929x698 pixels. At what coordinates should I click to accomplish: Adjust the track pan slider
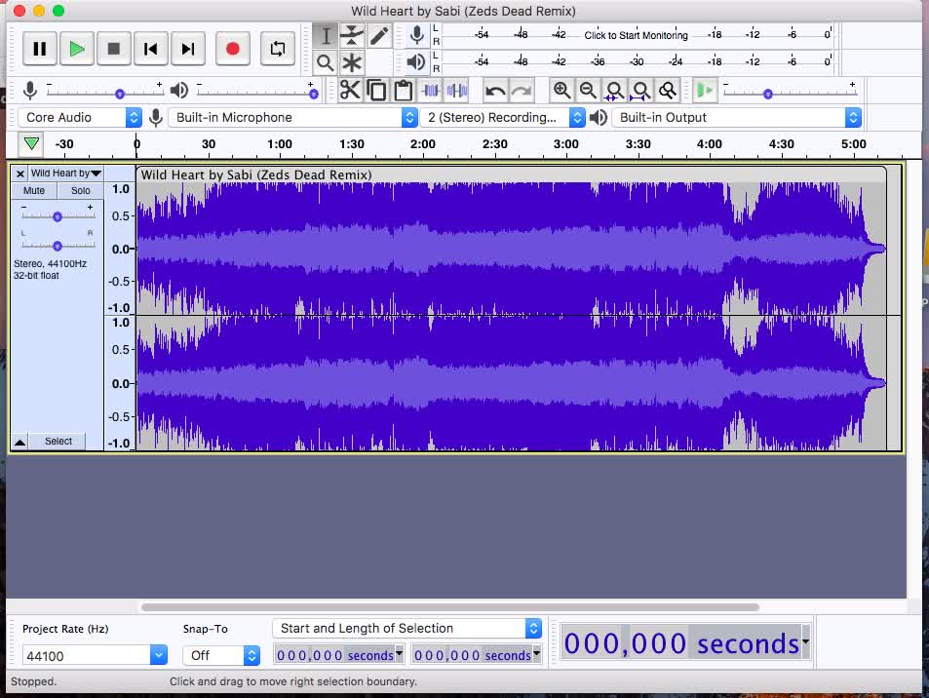pyautogui.click(x=58, y=246)
